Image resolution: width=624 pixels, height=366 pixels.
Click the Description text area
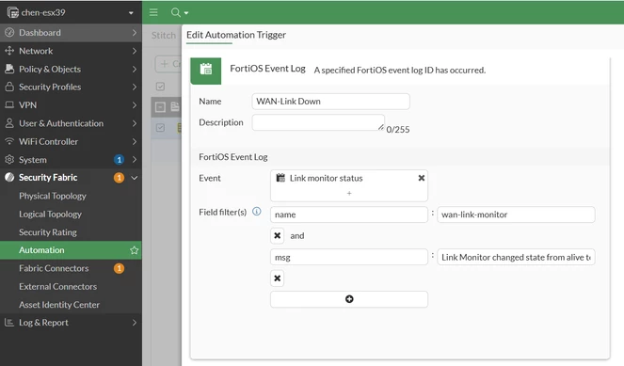[x=318, y=122]
